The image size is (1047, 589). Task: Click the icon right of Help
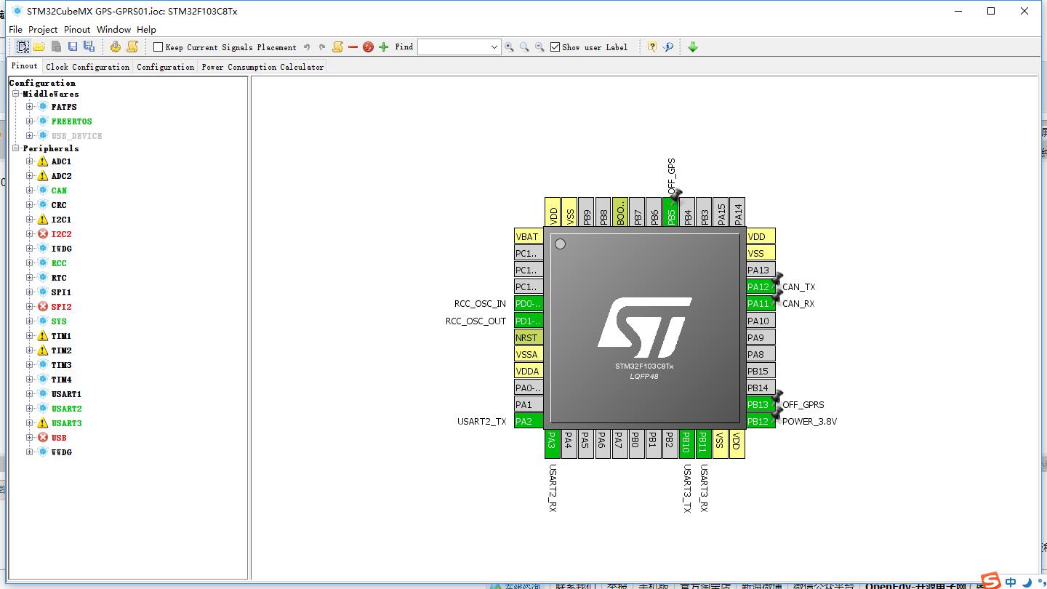click(x=668, y=47)
